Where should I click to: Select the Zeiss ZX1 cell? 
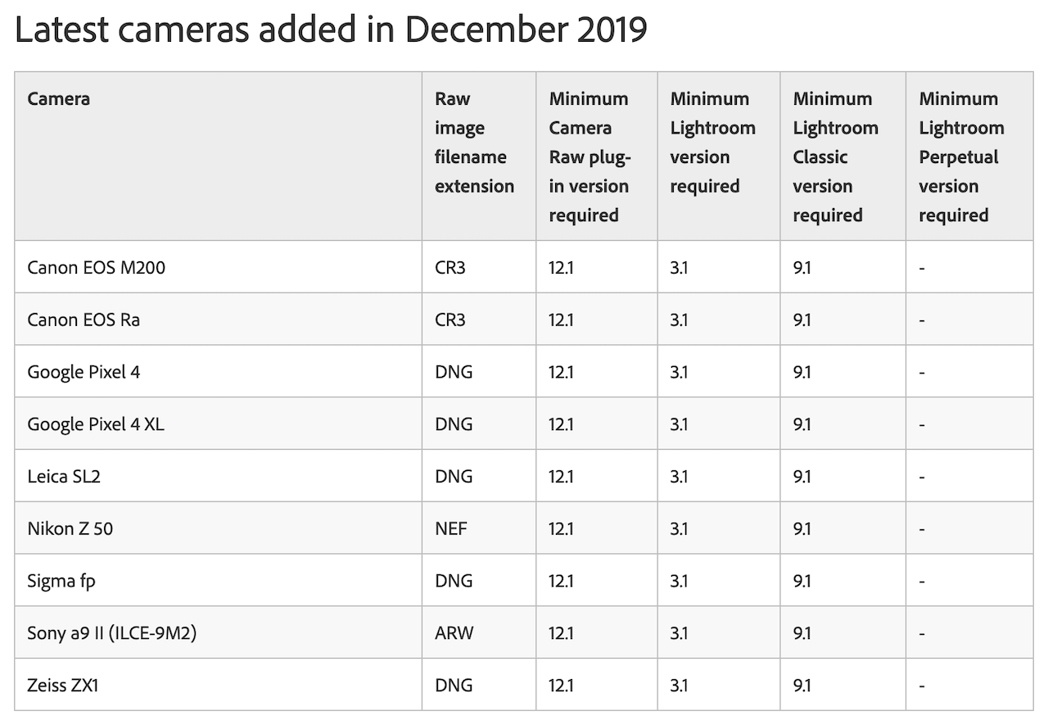63,685
